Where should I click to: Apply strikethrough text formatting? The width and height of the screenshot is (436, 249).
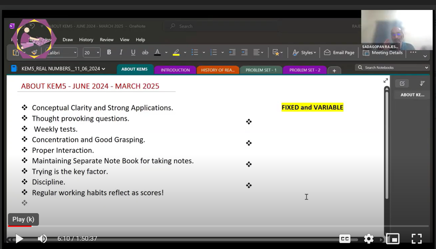pyautogui.click(x=145, y=52)
